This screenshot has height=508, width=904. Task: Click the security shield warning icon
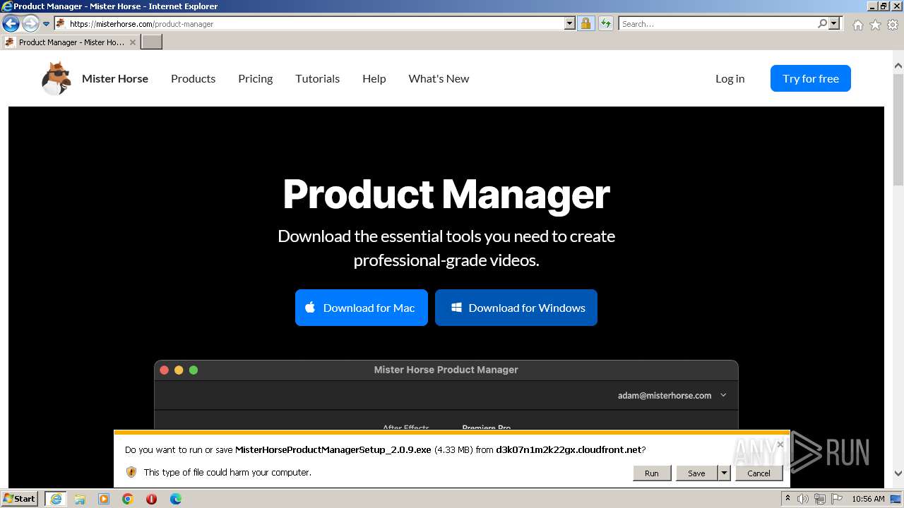[131, 472]
